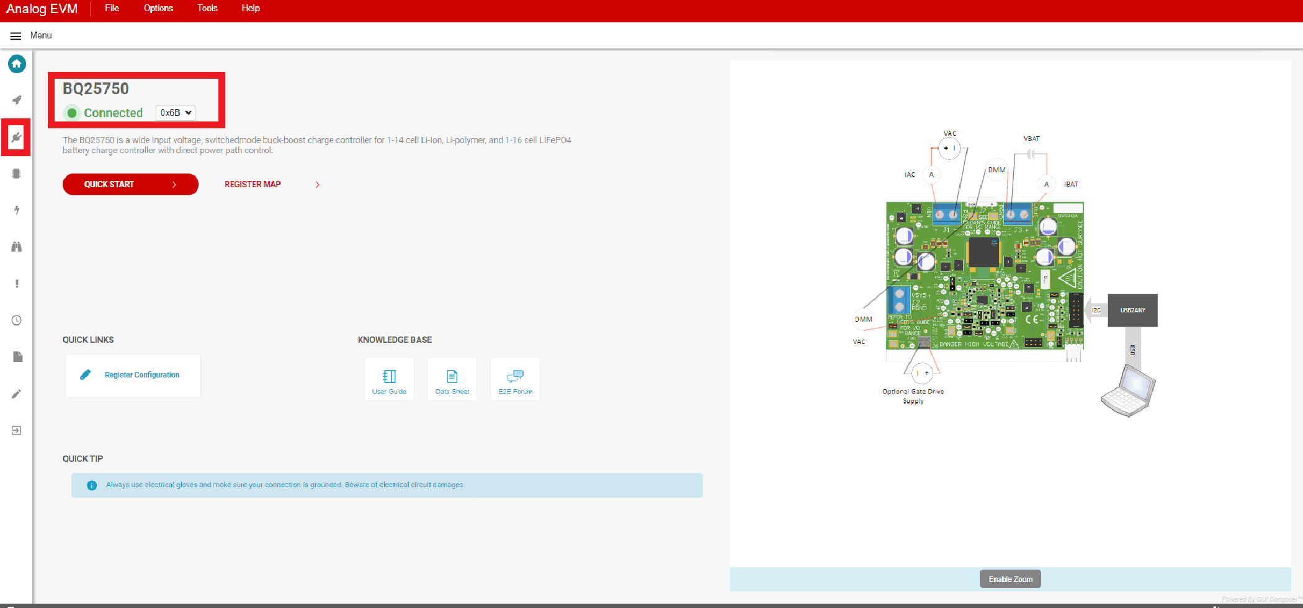This screenshot has width=1303, height=608.
Task: Click the exclamation mark sidebar icon
Action: 17,283
